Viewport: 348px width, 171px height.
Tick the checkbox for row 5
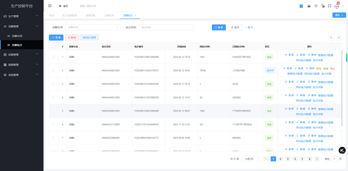point(53,111)
